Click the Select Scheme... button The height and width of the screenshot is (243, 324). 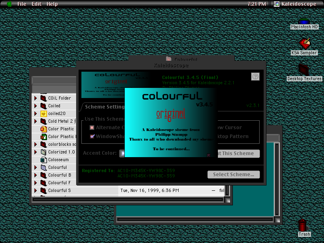click(234, 175)
